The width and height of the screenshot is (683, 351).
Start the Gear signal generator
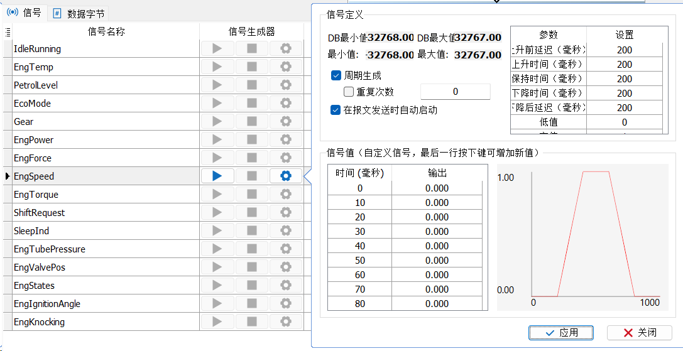(x=217, y=122)
